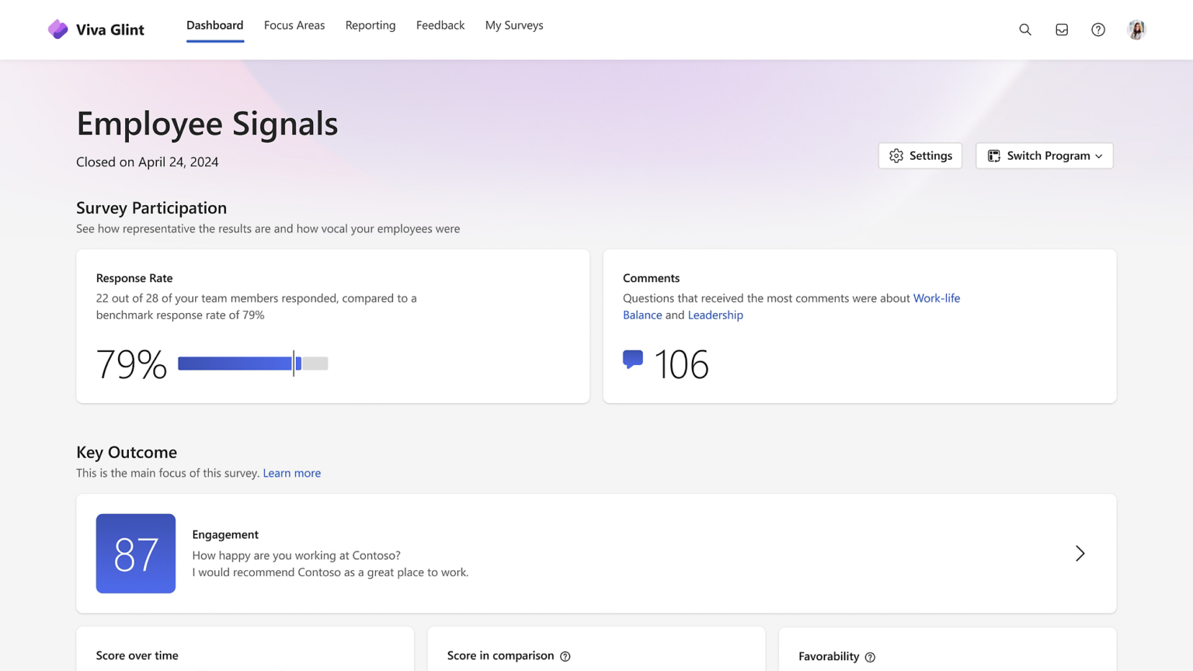Click the Switch Program window icon
The height and width of the screenshot is (671, 1193).
pyautogui.click(x=994, y=155)
